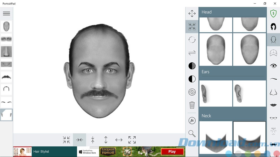Click the flip horizontal swap arrows icon
The height and width of the screenshot is (157, 280).
click(x=192, y=53)
